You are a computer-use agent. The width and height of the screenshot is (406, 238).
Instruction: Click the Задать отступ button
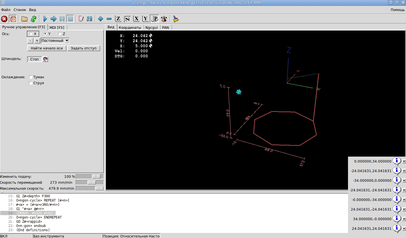point(83,48)
